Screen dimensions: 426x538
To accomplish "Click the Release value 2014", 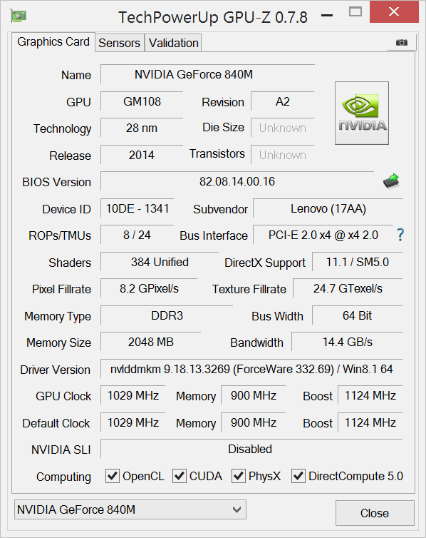I will pos(142,155).
